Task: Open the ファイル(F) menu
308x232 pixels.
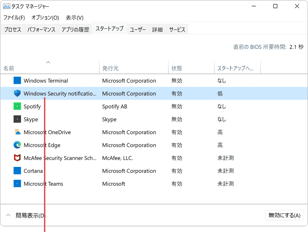Action: pyautogui.click(x=14, y=18)
